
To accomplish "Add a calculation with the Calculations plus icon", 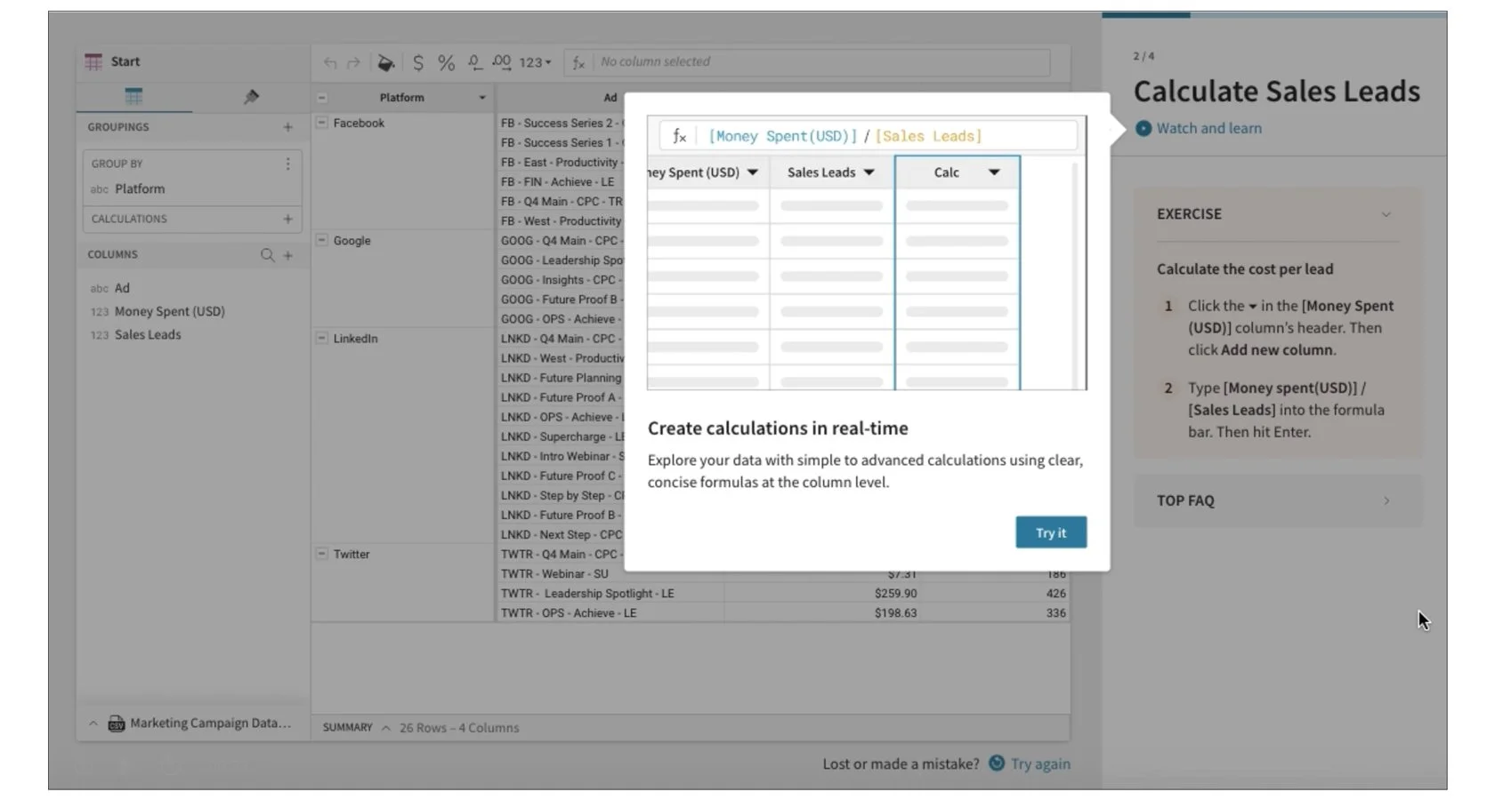I will coord(287,219).
